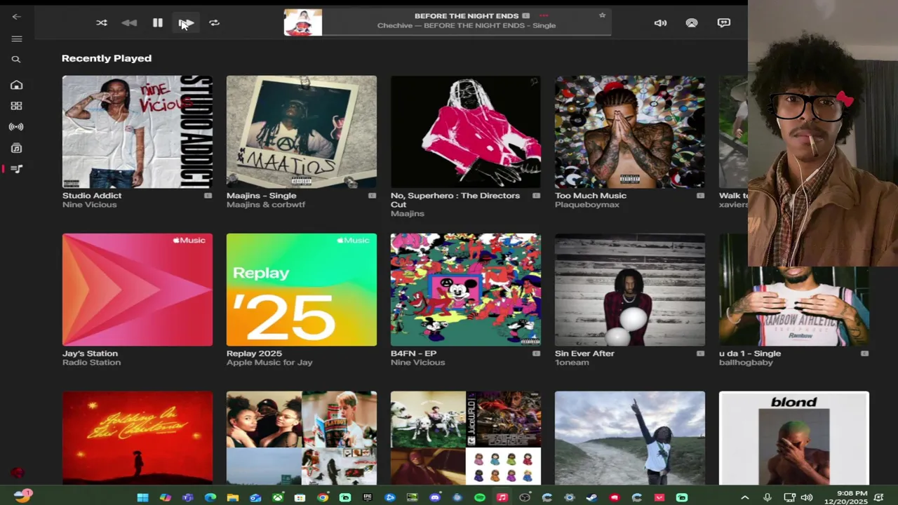The image size is (898, 505).
Task: Click the 'Nine Vicious' artist under Studio Addict
Action: tap(90, 205)
